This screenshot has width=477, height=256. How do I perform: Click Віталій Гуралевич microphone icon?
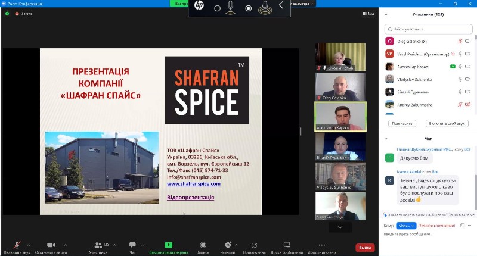click(460, 92)
